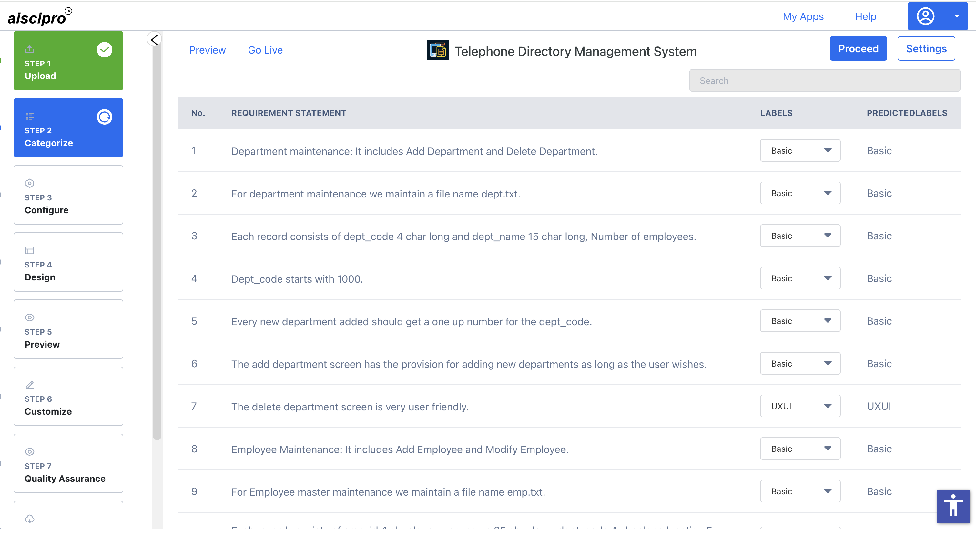Click the 'Telephone Directory Management System' title

[576, 51]
